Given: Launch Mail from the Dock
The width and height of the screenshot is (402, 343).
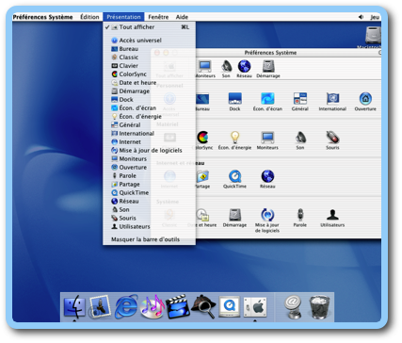Looking at the screenshot, I should (100, 307).
